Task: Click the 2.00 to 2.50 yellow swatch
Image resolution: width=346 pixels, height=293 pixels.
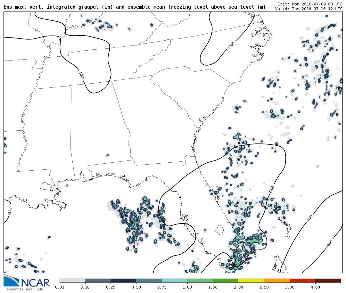Action: click(251, 281)
